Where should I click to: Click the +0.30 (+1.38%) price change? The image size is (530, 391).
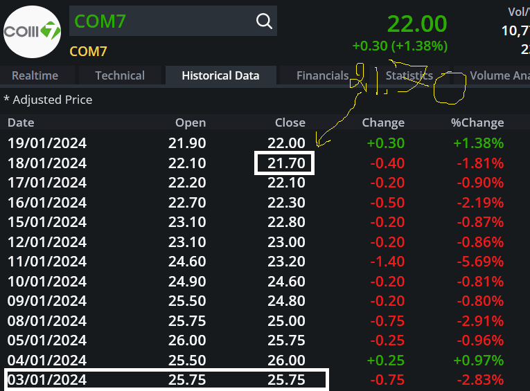(x=400, y=46)
